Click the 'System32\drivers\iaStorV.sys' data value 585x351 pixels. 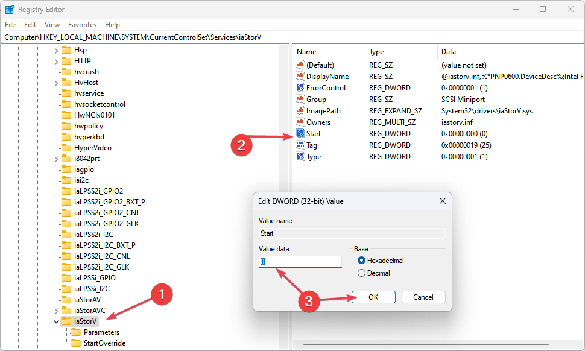pyautogui.click(x=487, y=111)
